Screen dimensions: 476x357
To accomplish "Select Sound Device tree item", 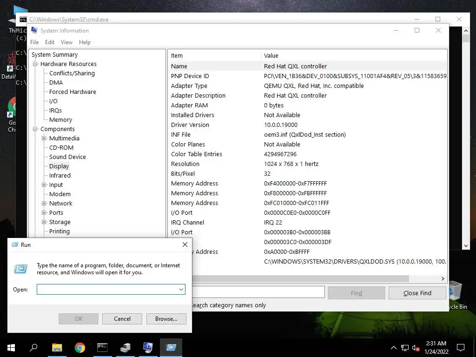I will coord(67,157).
